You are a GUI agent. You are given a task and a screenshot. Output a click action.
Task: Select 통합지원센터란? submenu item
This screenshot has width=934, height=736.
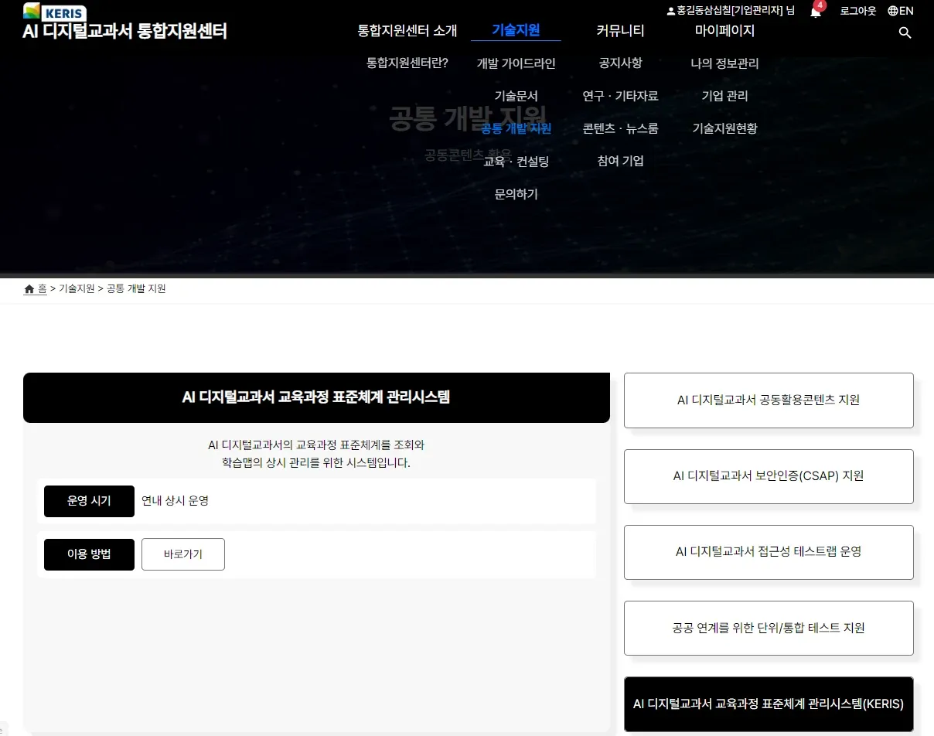click(407, 63)
